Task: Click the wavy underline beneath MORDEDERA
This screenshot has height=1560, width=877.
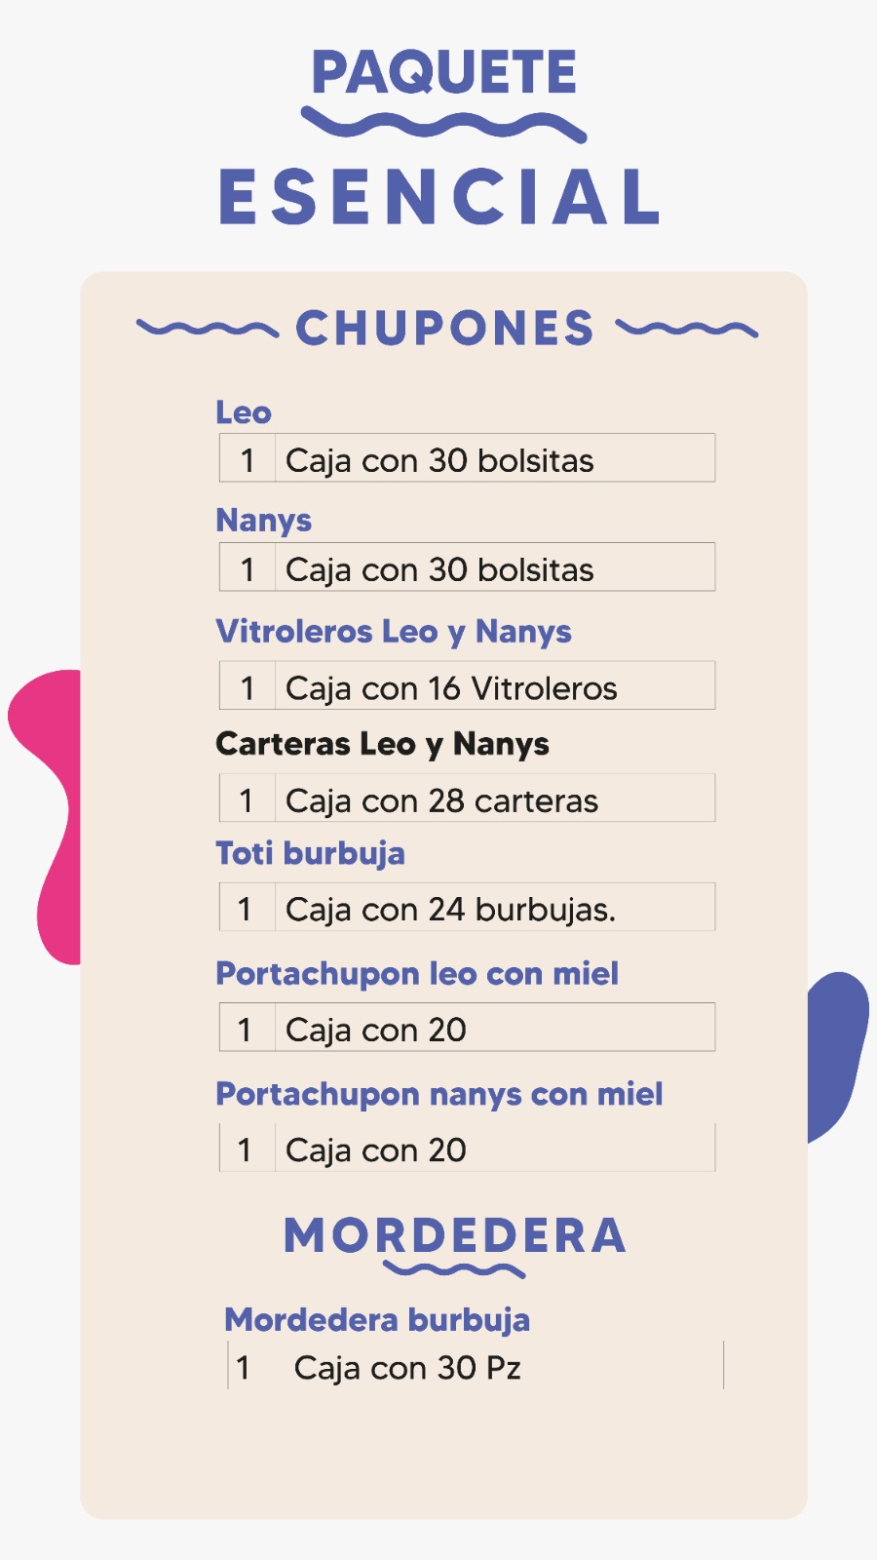Action: click(x=454, y=1269)
